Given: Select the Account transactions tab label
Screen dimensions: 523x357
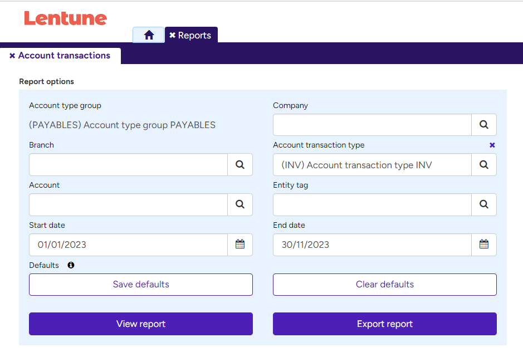Looking at the screenshot, I should (64, 55).
